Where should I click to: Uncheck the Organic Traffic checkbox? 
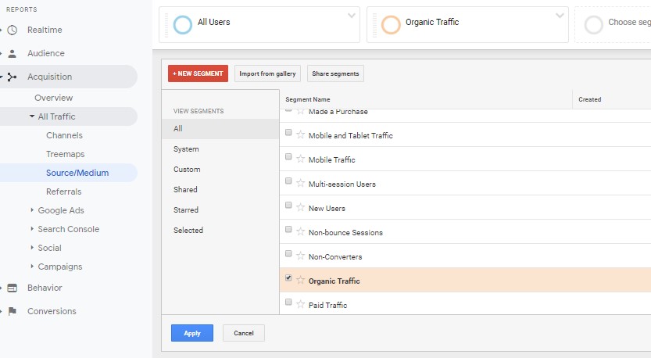[288, 277]
